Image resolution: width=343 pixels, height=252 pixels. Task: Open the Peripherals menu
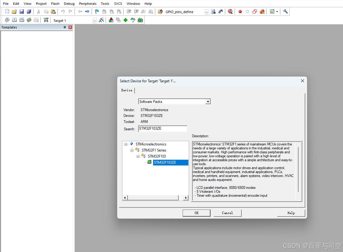88,4
